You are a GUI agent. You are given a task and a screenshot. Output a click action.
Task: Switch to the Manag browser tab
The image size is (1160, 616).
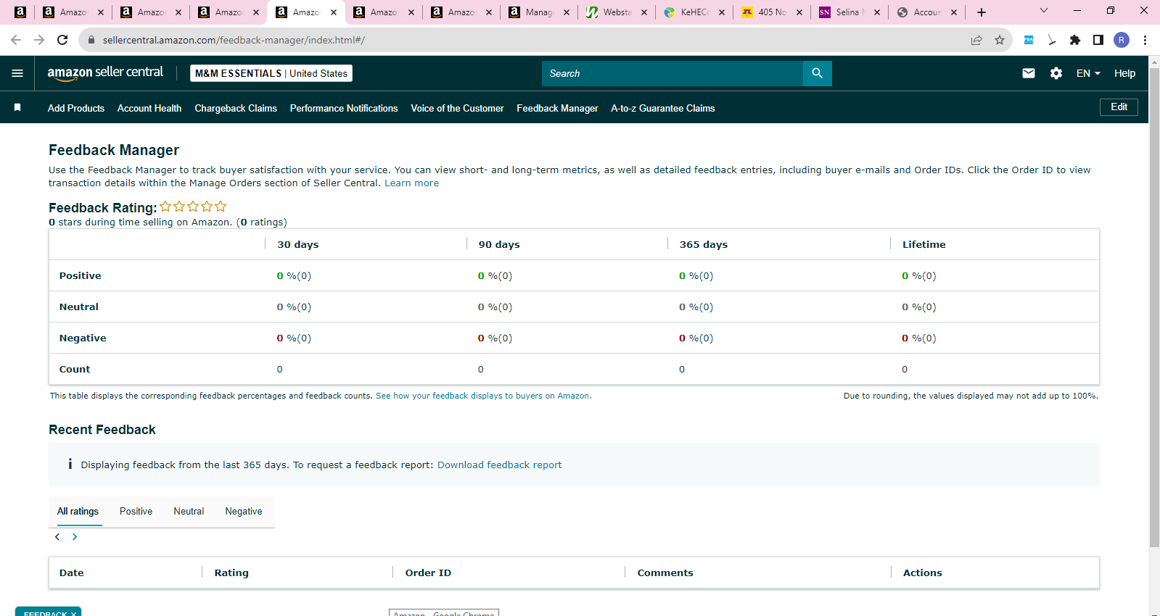click(538, 12)
